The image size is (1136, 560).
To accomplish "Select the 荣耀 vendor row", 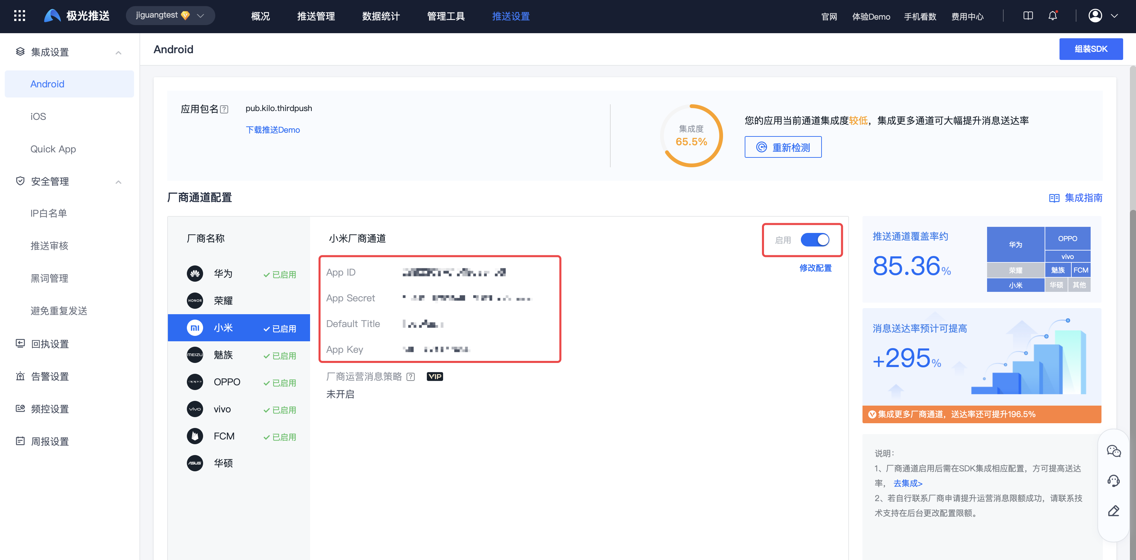I will pyautogui.click(x=239, y=301).
